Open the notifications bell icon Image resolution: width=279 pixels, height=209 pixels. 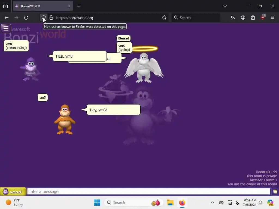coord(260,202)
